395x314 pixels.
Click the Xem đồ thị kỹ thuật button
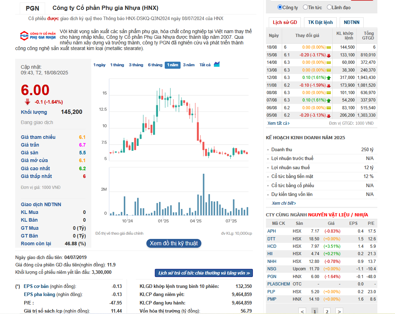(174, 243)
